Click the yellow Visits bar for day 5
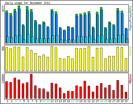133x104 pixels. click(x=23, y=64)
